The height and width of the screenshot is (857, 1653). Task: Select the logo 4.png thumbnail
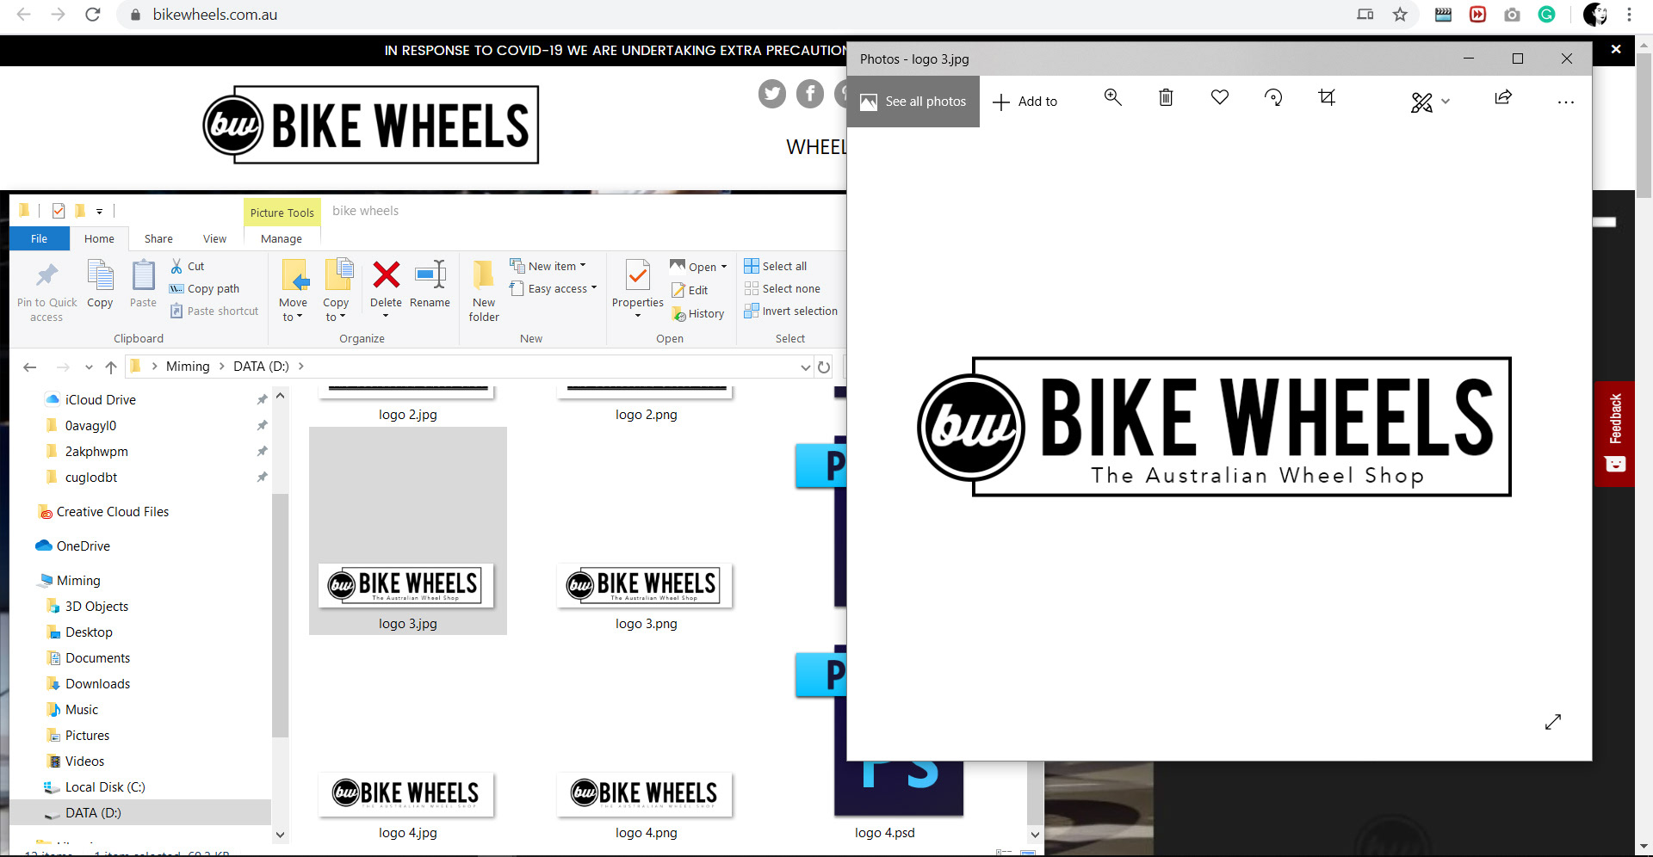tap(645, 793)
